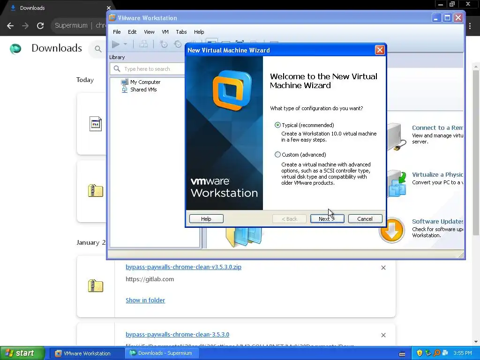
Task: Remove the bypass-paywalls-chrome-clean-3.5.3.0 entry
Action: (383, 335)
